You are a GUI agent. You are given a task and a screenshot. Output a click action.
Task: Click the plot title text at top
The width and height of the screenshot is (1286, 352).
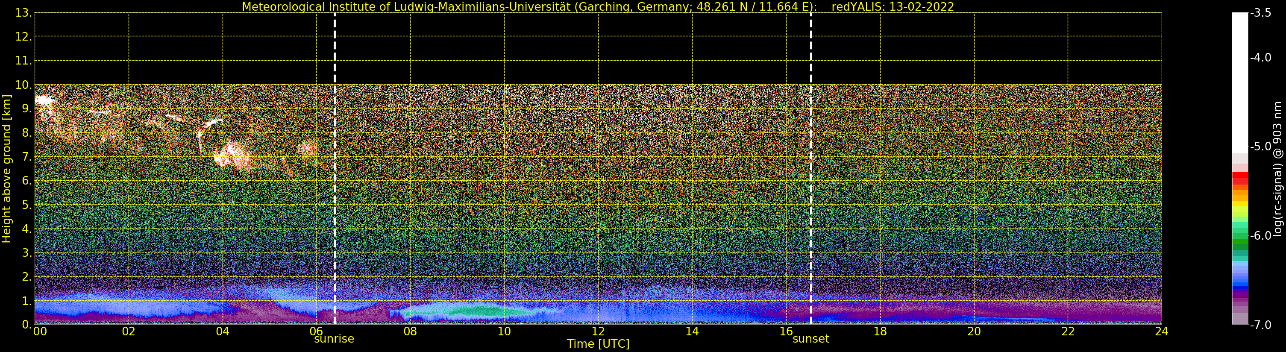pos(598,7)
